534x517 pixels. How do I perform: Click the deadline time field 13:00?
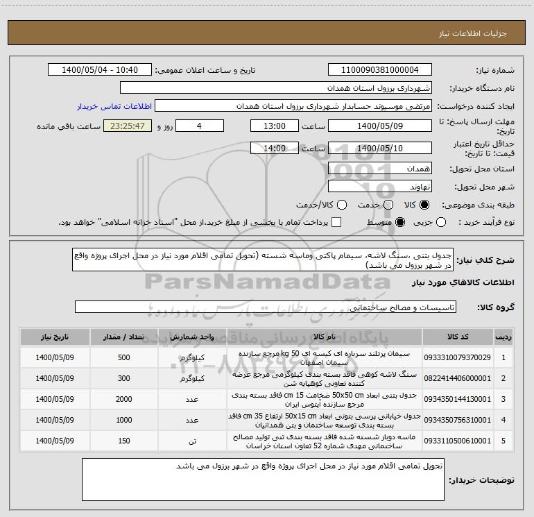(275, 126)
